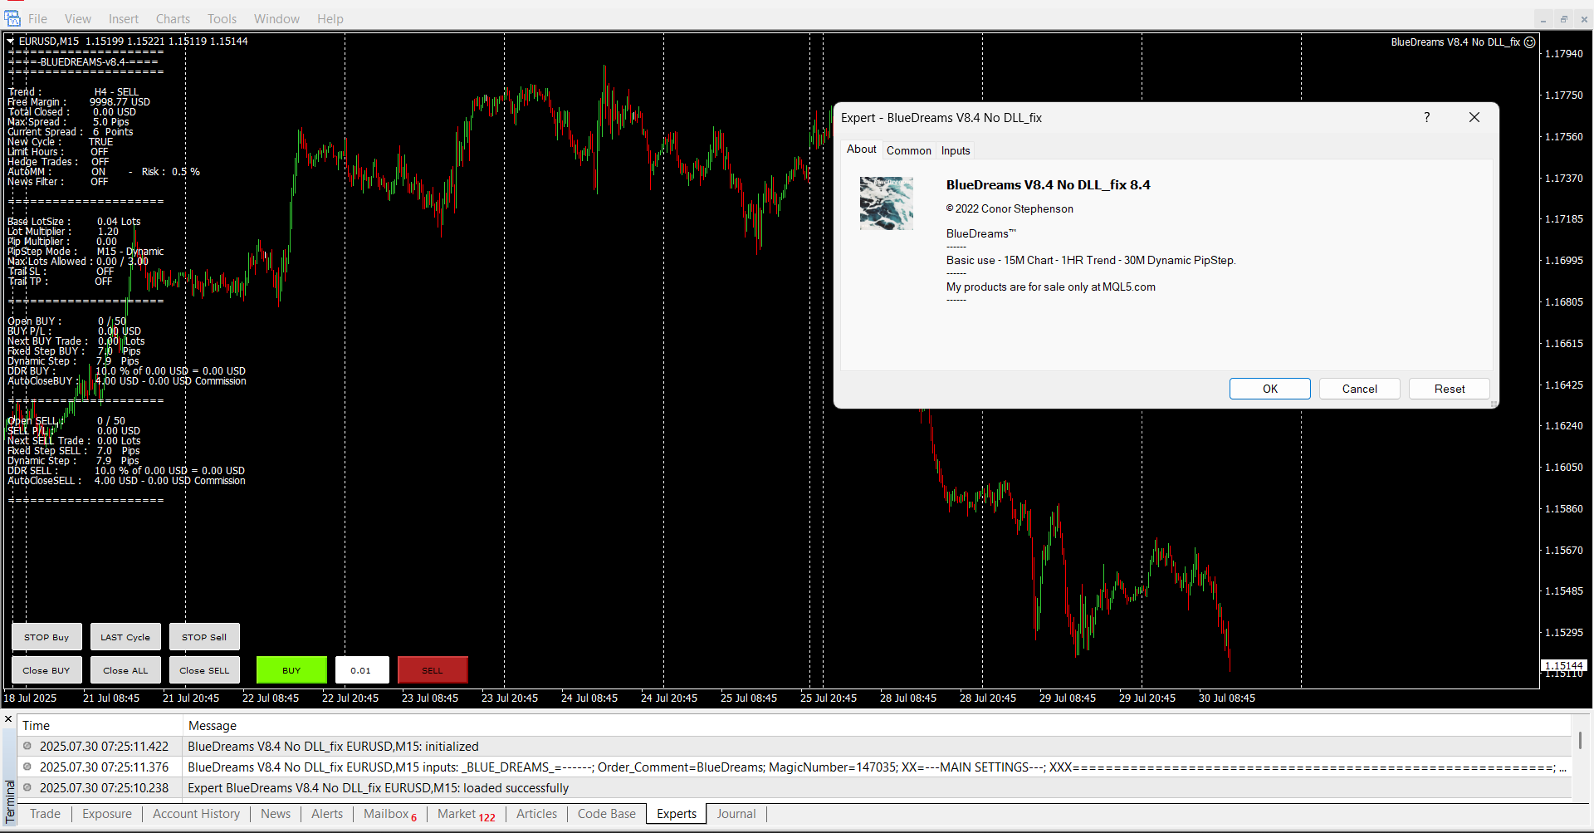The width and height of the screenshot is (1594, 833).
Task: Expand the EURUSD,M15 chart triangle arrow
Action: coord(11,41)
